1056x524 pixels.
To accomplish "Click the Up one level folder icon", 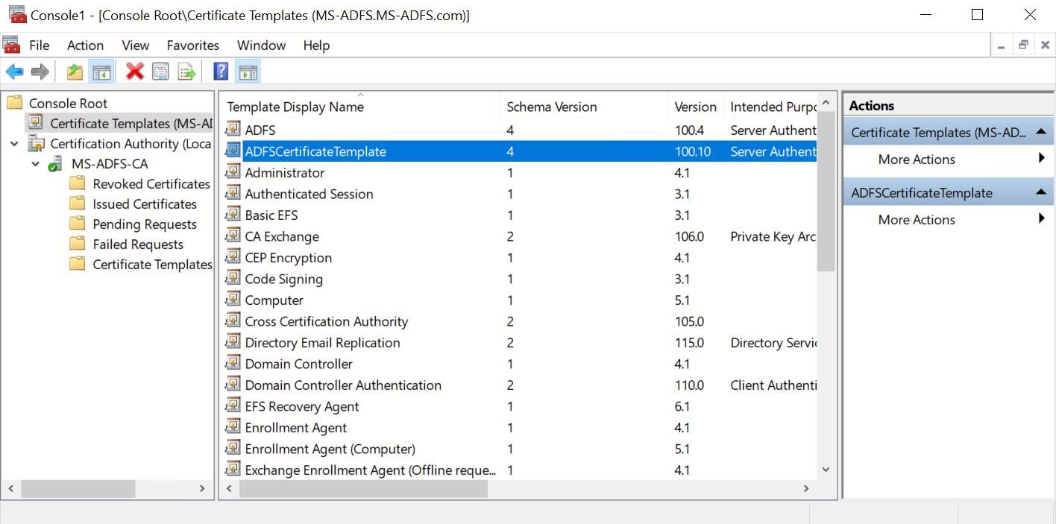I will pyautogui.click(x=75, y=72).
